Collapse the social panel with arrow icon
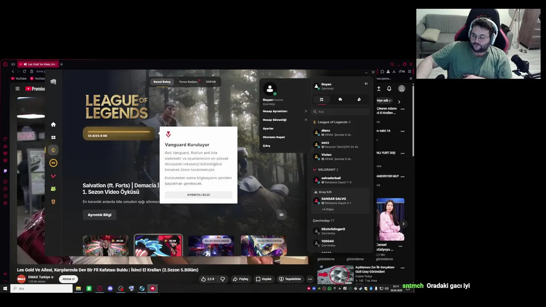The image size is (546, 307). 366,84
